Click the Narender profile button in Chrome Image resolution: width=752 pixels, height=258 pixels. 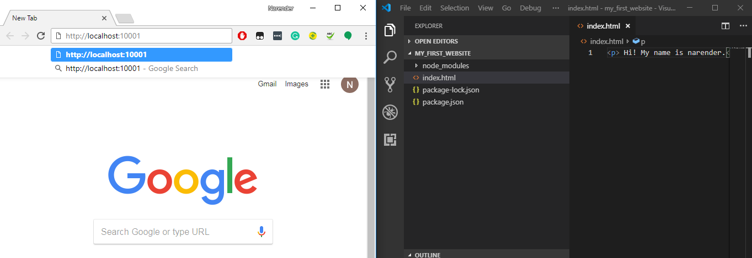coord(280,8)
